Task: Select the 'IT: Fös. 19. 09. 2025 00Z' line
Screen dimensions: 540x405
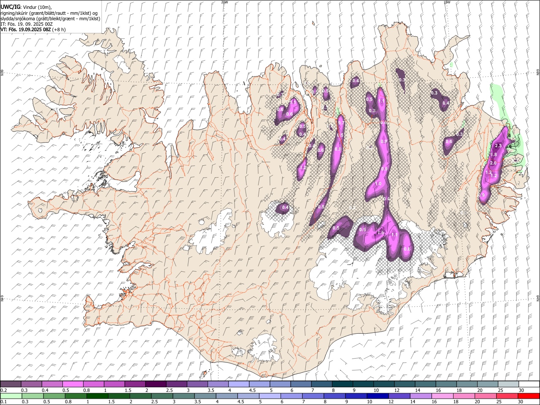Action: 27,24
